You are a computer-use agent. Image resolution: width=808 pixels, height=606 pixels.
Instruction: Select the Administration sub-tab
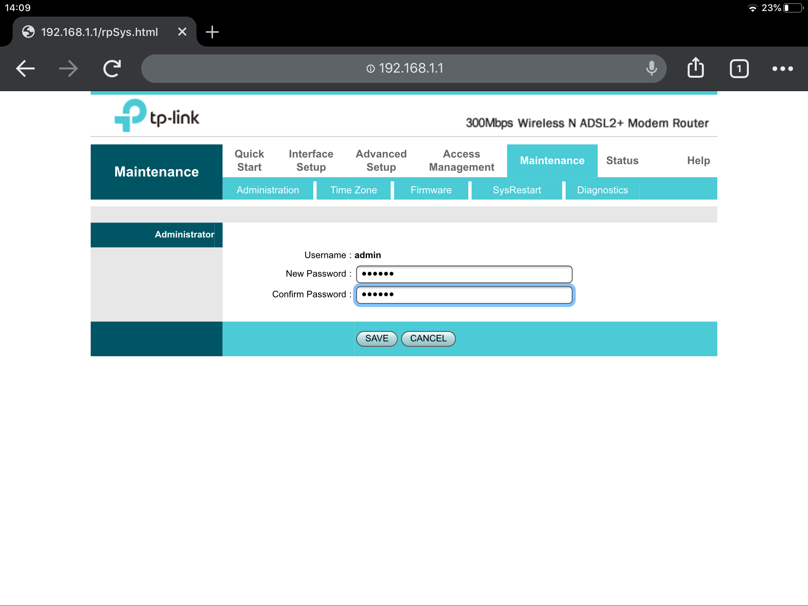coord(267,190)
